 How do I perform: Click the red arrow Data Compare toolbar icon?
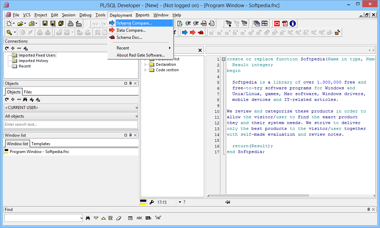pos(193,32)
